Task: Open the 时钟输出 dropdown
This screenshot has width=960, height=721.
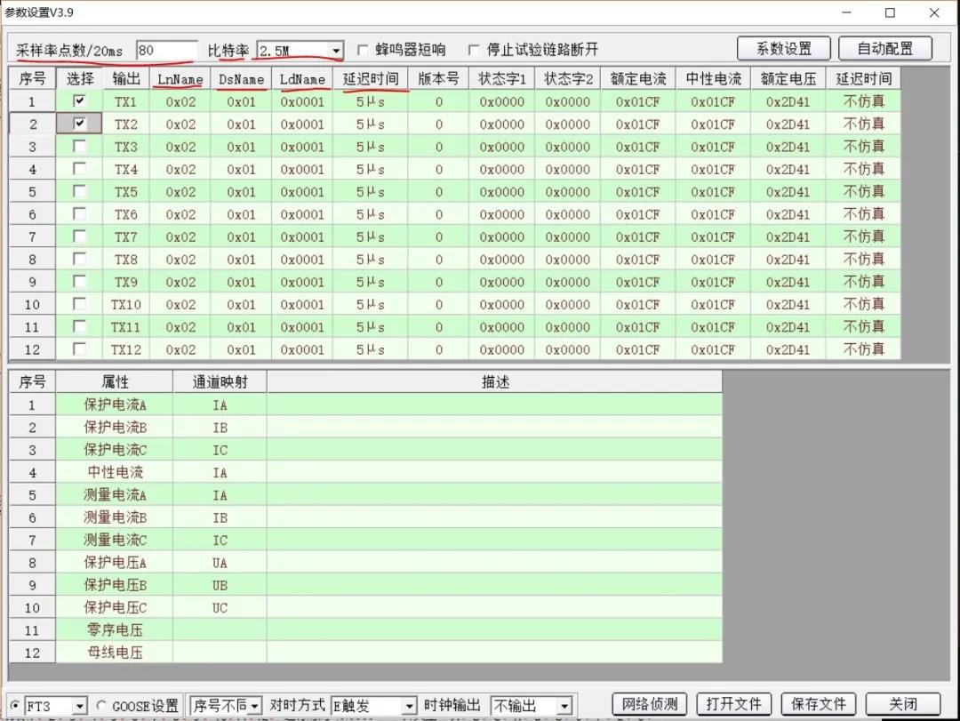Action: coord(564,706)
